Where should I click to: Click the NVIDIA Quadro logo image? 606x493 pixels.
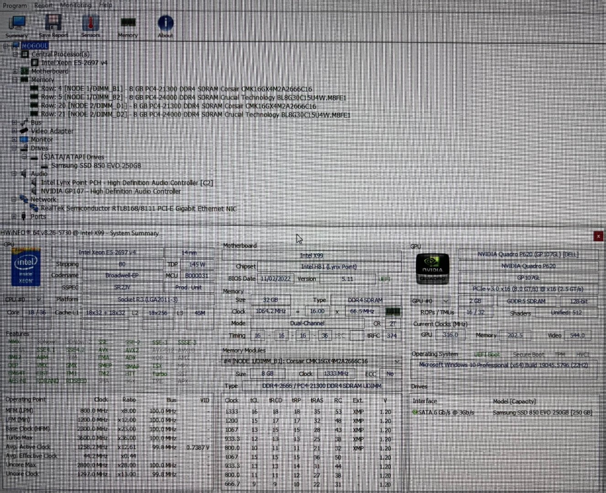432,269
